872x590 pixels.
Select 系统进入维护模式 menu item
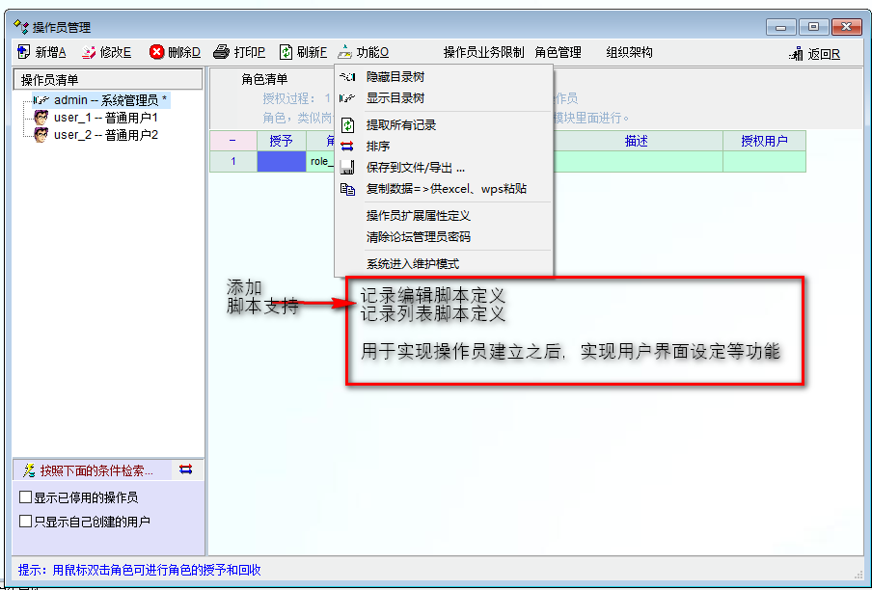(412, 263)
